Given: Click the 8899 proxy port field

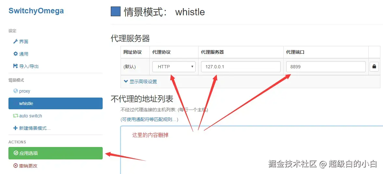Looking at the screenshot, I should coord(326,66).
